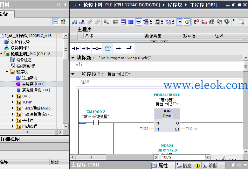Expand interface pane down arrow
Image resolution: width=248 pixels, height=169 pixels.
click(x=164, y=41)
